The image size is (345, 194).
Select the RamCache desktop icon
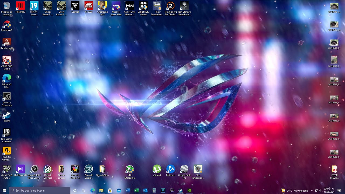[x=7, y=44]
